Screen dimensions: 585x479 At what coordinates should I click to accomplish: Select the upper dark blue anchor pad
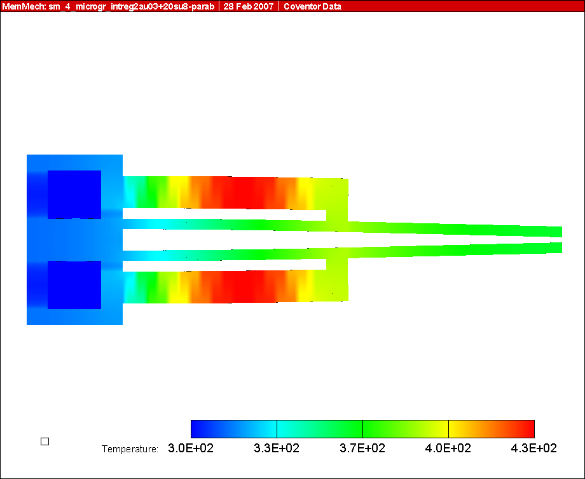point(74,194)
